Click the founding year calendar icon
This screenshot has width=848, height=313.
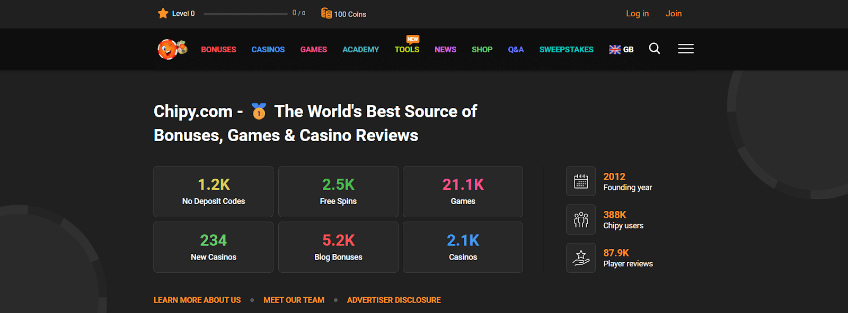(x=581, y=181)
